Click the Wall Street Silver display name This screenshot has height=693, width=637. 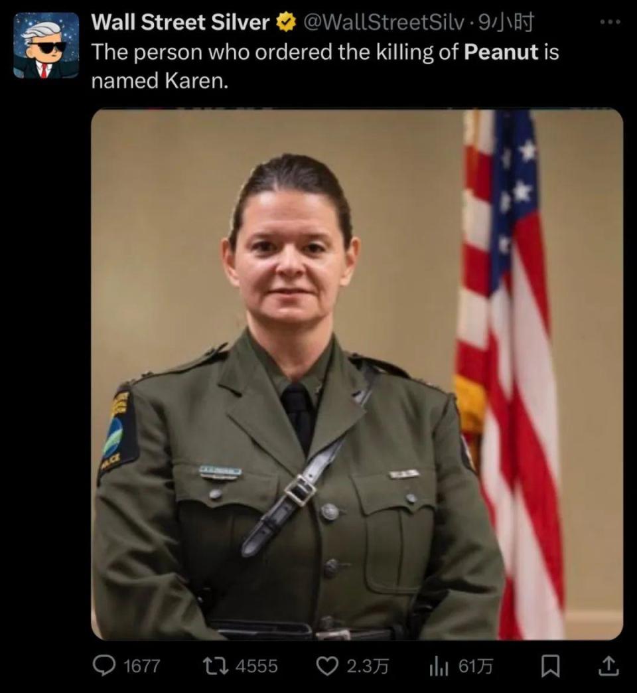click(180, 22)
